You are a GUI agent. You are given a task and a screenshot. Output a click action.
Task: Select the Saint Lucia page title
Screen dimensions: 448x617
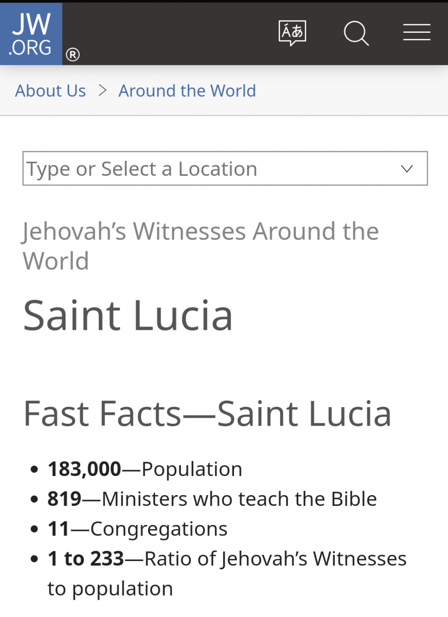tap(128, 315)
